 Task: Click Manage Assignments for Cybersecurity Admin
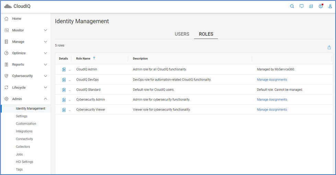tap(272, 100)
